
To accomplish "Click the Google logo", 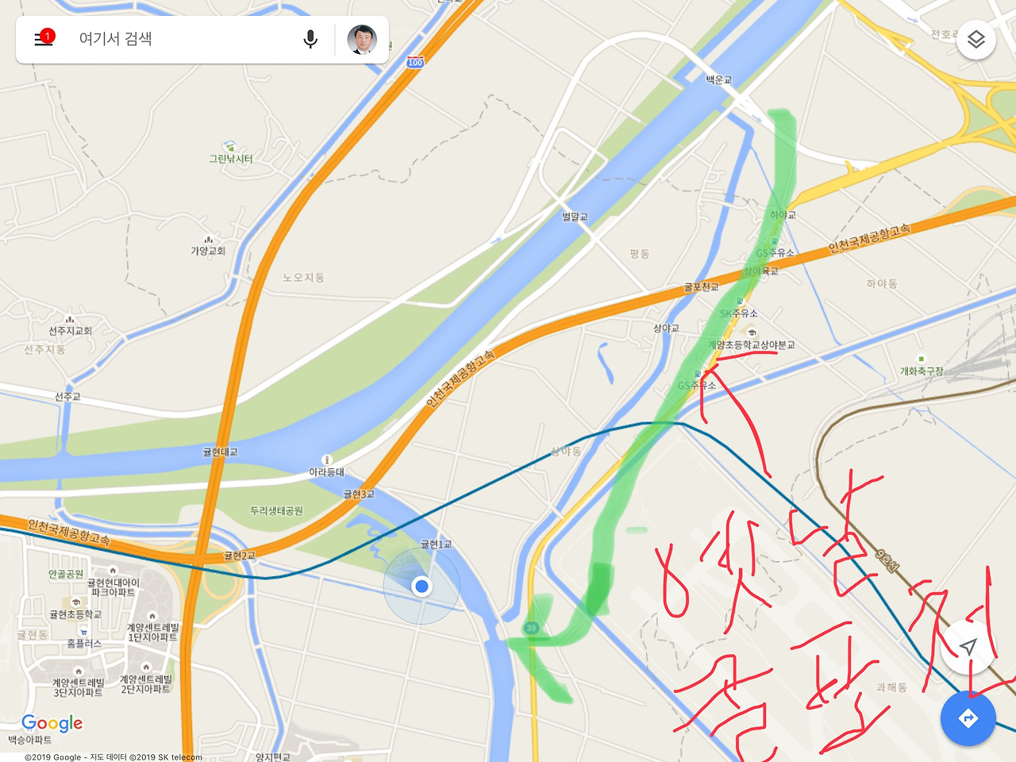I will pyautogui.click(x=52, y=723).
